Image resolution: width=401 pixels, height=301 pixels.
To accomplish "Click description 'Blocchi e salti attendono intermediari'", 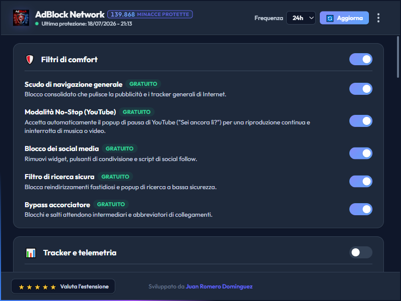I will tap(118, 215).
